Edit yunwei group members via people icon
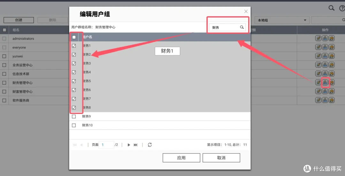Viewport: 345px width, 176px height. click(325, 56)
